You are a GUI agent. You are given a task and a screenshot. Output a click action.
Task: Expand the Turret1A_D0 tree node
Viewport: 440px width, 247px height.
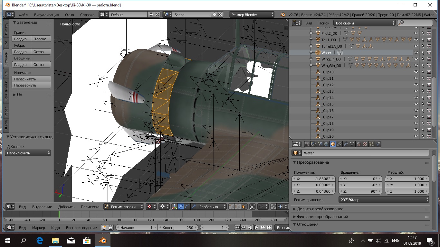click(x=311, y=46)
